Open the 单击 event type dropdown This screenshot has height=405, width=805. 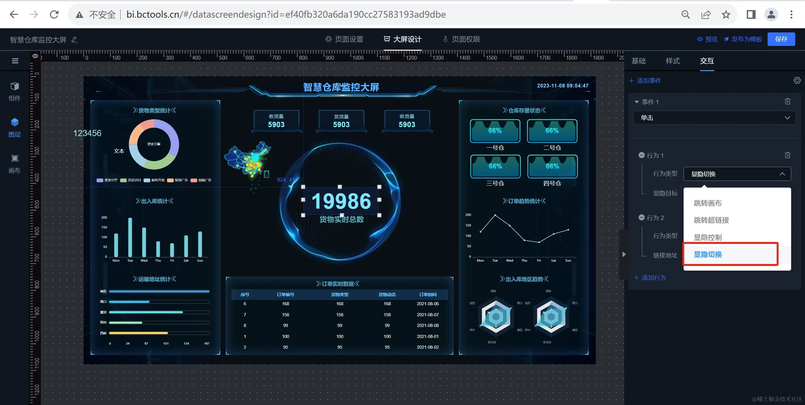[x=714, y=118]
